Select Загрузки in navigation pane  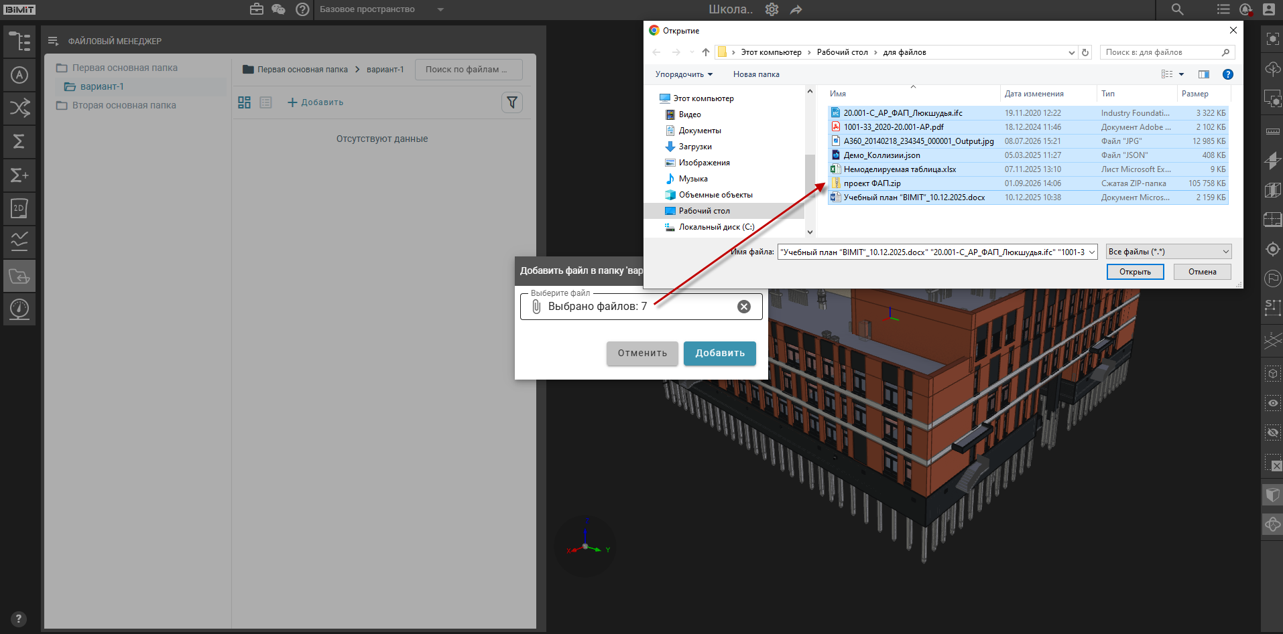(695, 147)
